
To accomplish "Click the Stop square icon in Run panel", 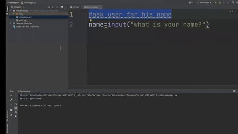I will [x=11, y=105].
